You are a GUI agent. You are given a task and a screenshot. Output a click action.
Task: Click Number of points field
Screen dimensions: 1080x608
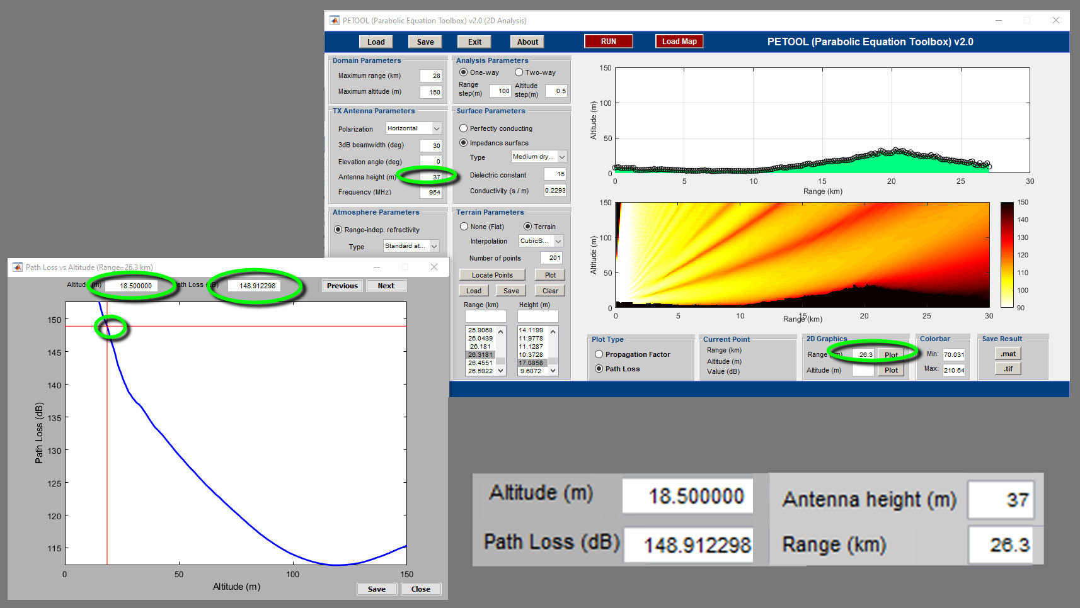tap(552, 257)
